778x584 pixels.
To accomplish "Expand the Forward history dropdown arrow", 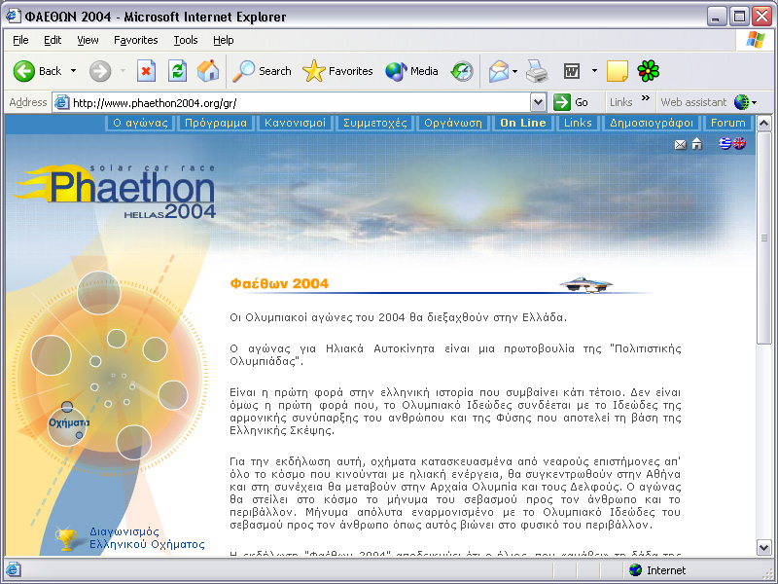I will 123,71.
